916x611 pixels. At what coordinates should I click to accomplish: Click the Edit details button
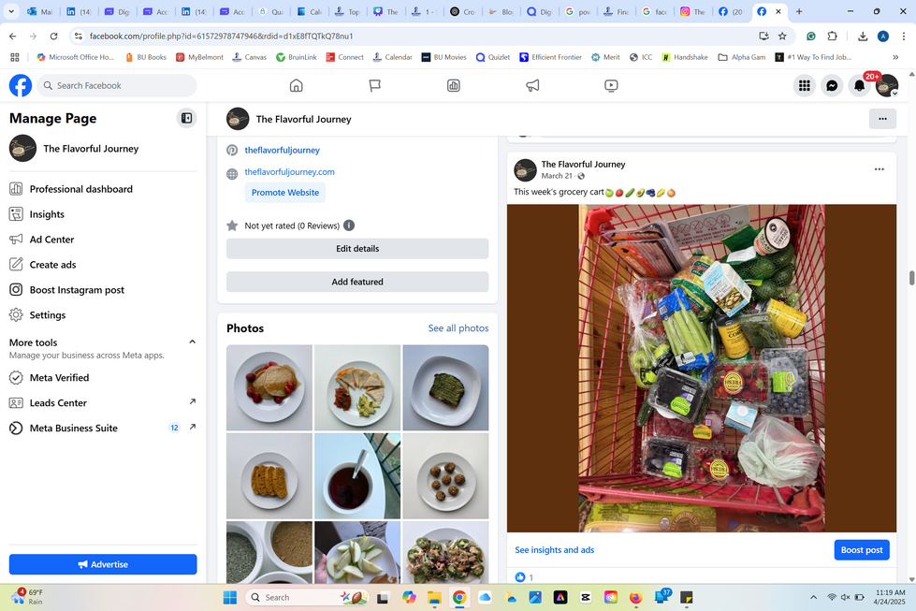[x=357, y=248]
